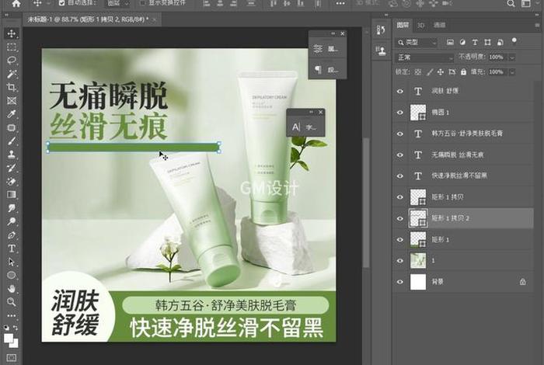Select the Crop tool
The image size is (544, 365).
click(12, 87)
